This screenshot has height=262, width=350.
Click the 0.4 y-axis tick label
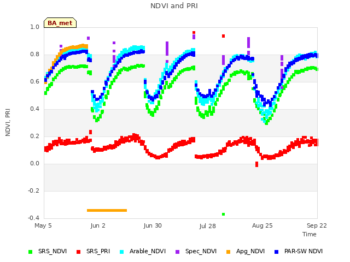(x=34, y=109)
